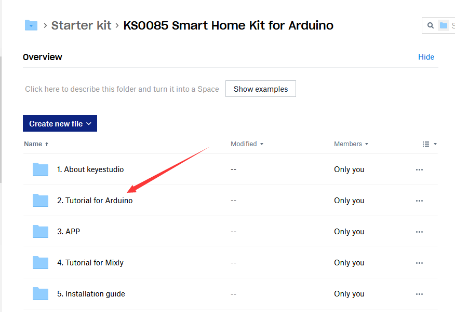This screenshot has width=455, height=312.
Task: Open the root folder breadcrumb icon
Action: coord(31,25)
